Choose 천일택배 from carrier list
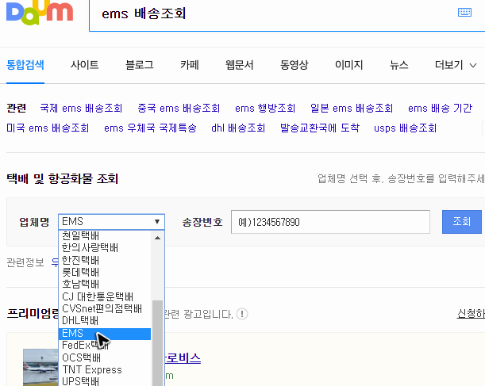Screen dimensions: 485x386 [105, 235]
